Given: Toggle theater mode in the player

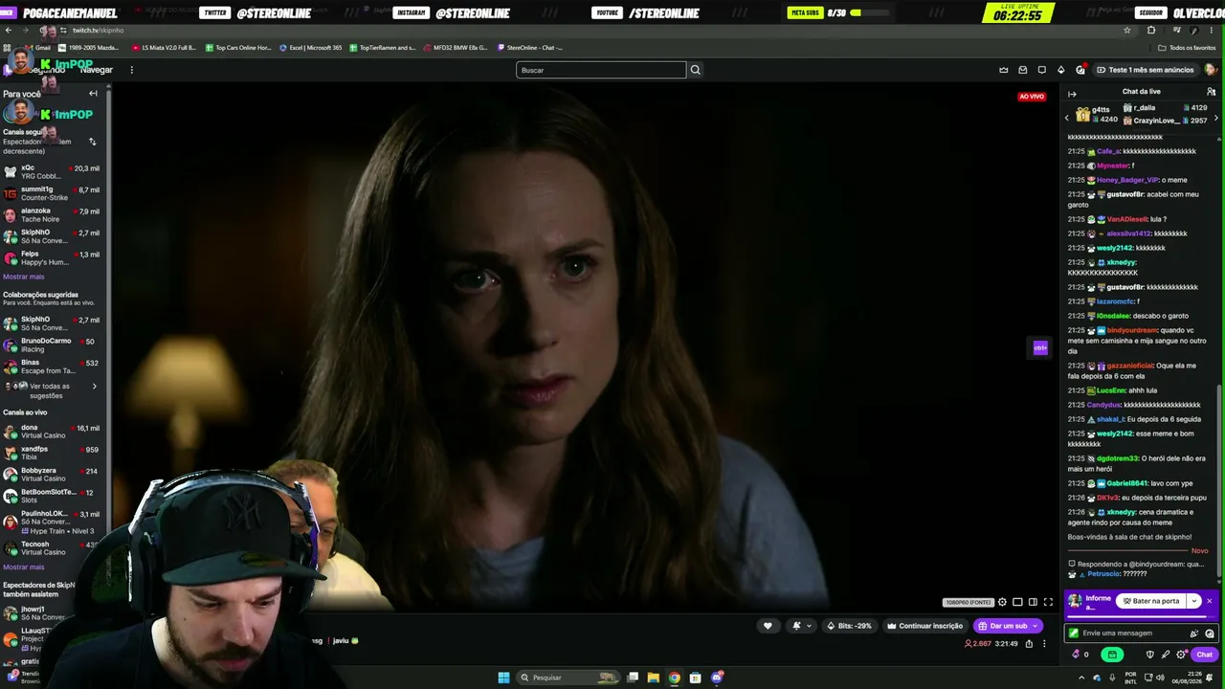Looking at the screenshot, I should [x=1017, y=602].
